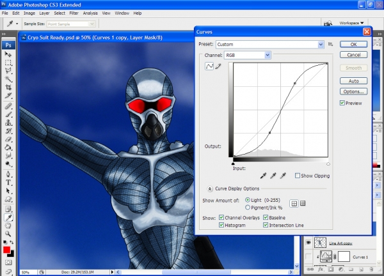This screenshot has width=384, height=276.
Task: Enable the Show Clipping checkbox
Action: (298, 176)
